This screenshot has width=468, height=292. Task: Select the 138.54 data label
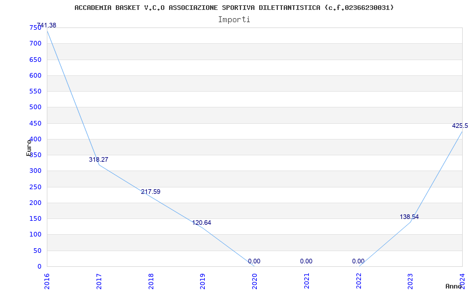tap(409, 217)
